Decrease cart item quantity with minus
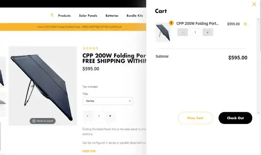This screenshot has height=155, width=261. point(182,32)
